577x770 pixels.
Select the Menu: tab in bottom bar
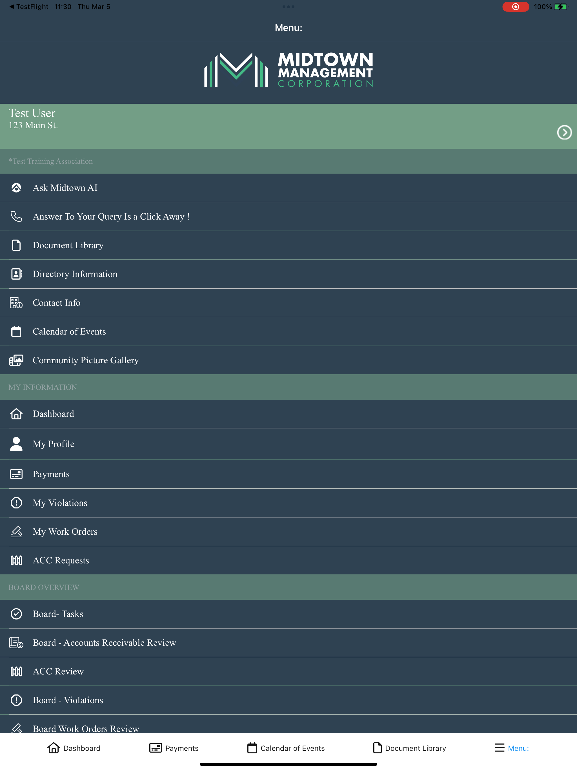512,748
